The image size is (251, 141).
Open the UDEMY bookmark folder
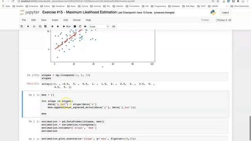[x=213, y=6]
